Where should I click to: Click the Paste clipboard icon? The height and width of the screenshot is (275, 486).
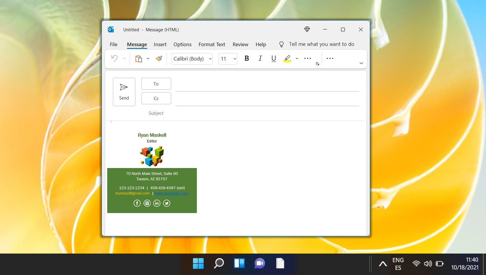coord(138,59)
